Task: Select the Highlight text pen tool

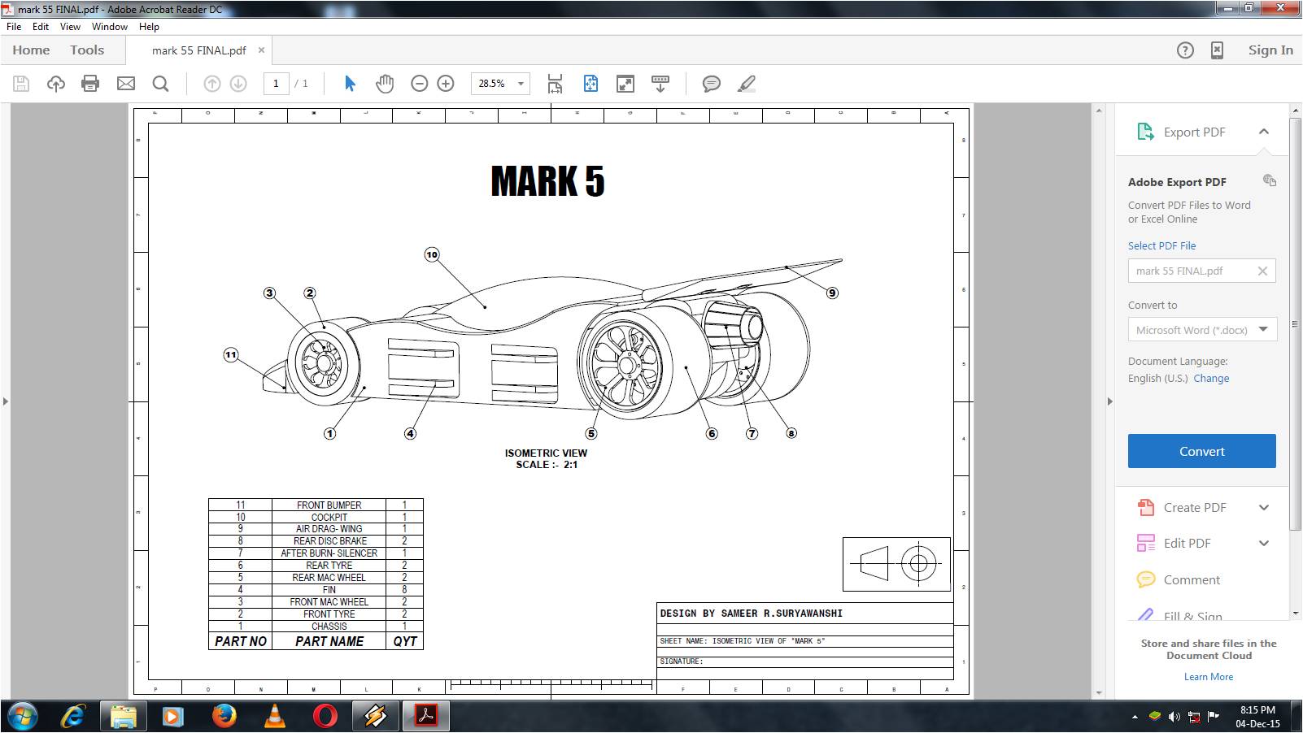Action: coord(747,83)
